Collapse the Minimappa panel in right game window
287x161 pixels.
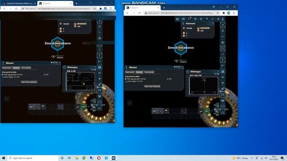218,72
